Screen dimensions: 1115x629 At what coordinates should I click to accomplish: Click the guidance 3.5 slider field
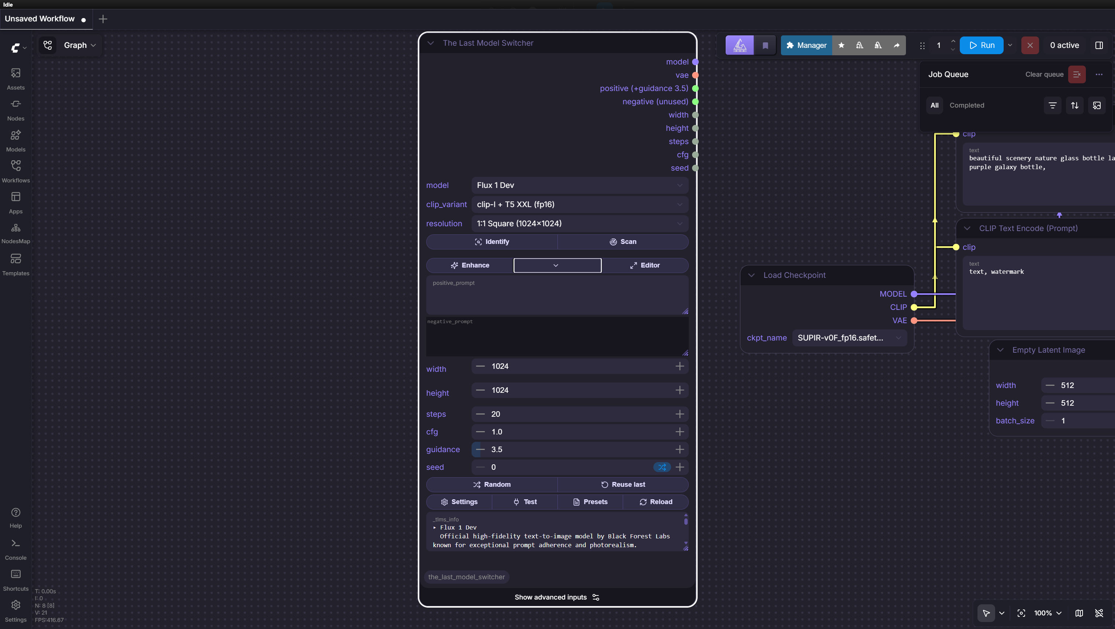coord(580,450)
